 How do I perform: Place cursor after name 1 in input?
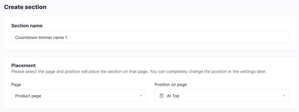[x=67, y=38]
